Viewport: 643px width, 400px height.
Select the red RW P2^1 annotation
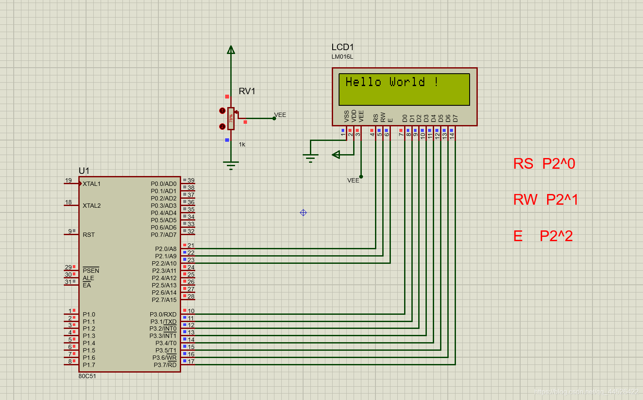point(545,200)
